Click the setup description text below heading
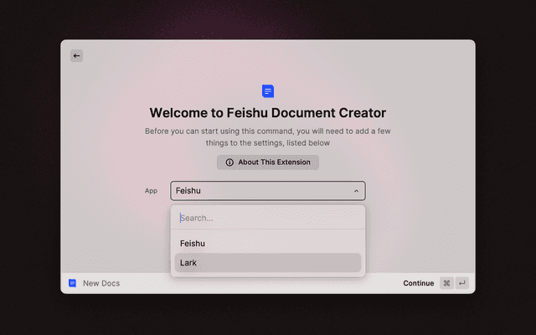The height and width of the screenshot is (335, 536). tap(268, 137)
